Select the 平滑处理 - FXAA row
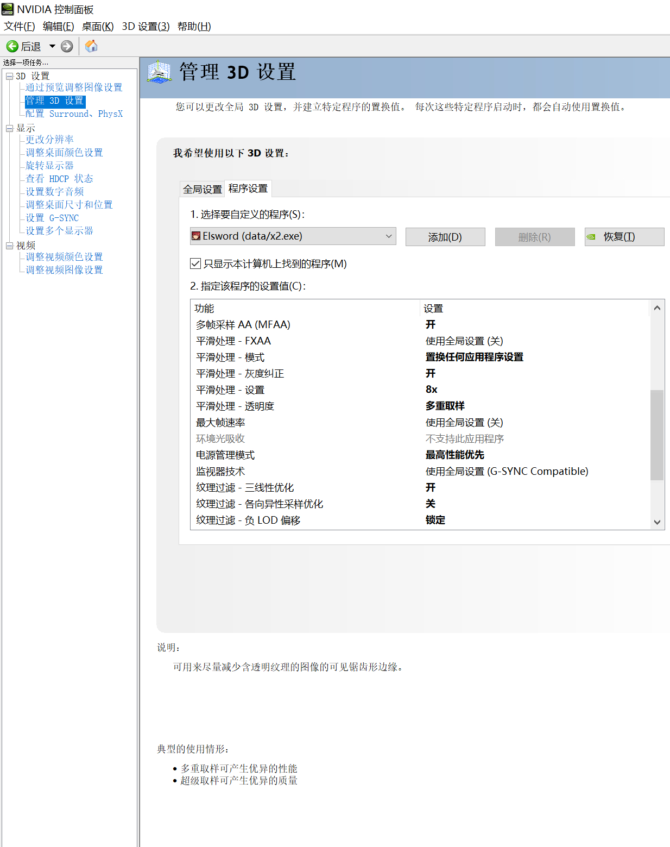The height and width of the screenshot is (847, 670). click(x=420, y=341)
